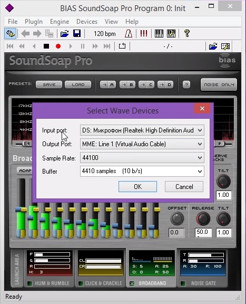Enable the Hum & Rumble module checkbox
This screenshot has height=304, width=246.
[30, 283]
